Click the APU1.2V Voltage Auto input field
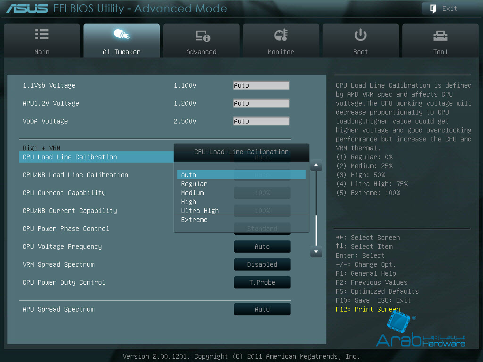The width and height of the screenshot is (483, 362). (261, 103)
